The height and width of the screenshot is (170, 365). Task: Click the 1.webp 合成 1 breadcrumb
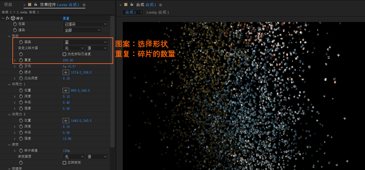(x=158, y=12)
